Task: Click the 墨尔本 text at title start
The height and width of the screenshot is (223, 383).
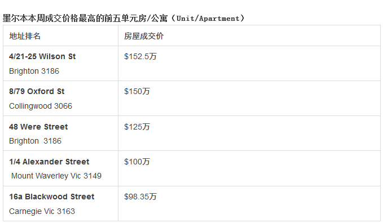Action: click(15, 18)
